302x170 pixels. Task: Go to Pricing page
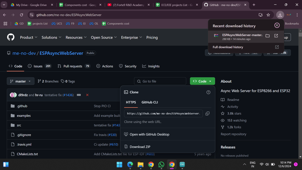coord(152,37)
